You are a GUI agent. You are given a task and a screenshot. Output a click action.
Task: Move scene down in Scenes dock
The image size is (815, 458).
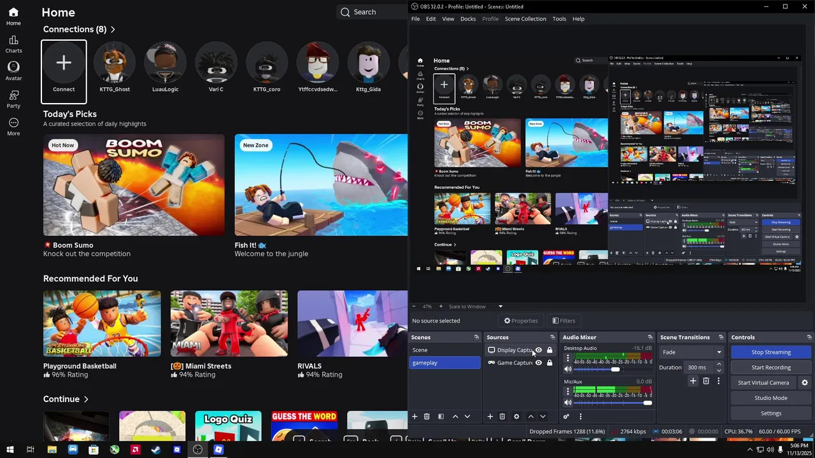point(467,417)
